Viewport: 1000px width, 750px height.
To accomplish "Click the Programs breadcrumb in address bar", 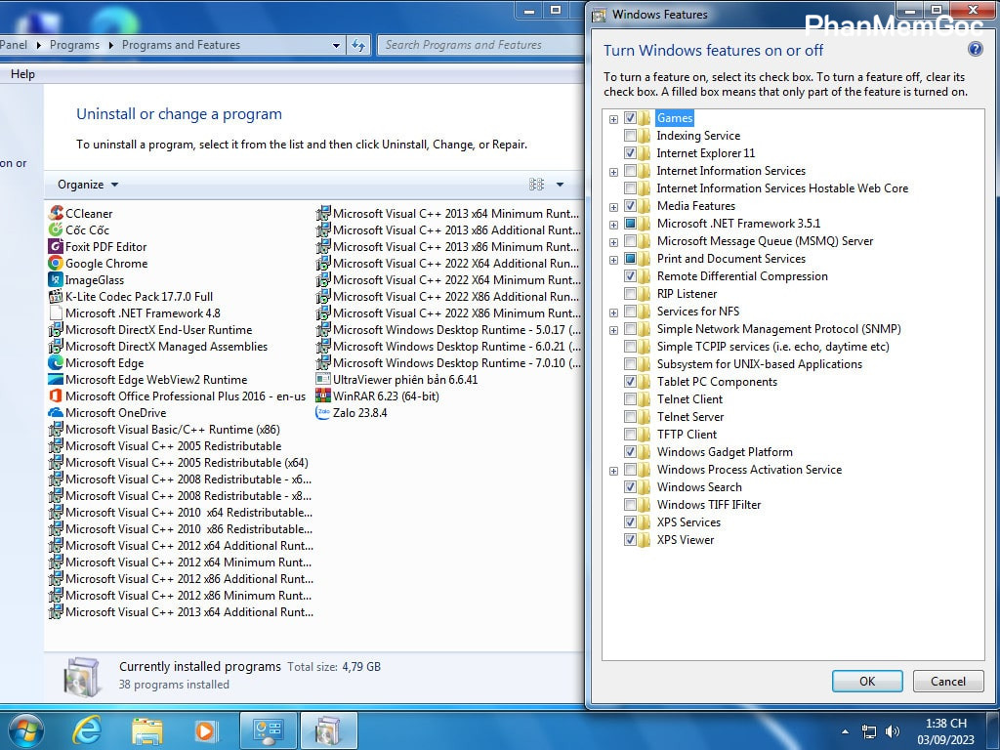I will point(74,45).
